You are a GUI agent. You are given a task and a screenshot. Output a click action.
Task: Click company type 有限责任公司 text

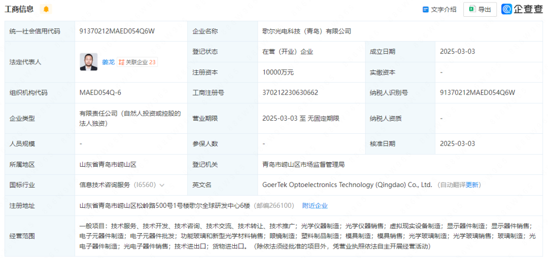(130, 118)
